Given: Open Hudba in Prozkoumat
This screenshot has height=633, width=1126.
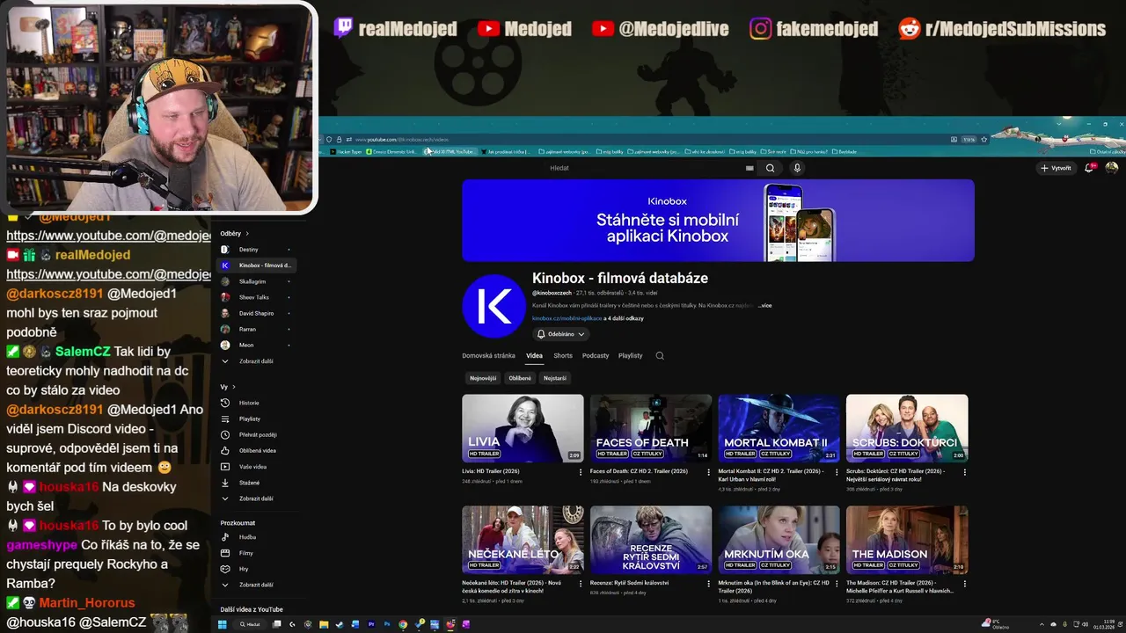Looking at the screenshot, I should 256,537.
